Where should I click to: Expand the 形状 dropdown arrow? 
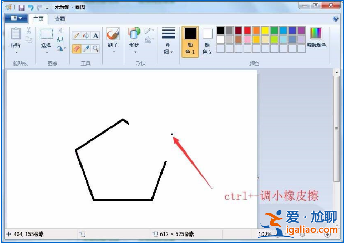coord(135,52)
